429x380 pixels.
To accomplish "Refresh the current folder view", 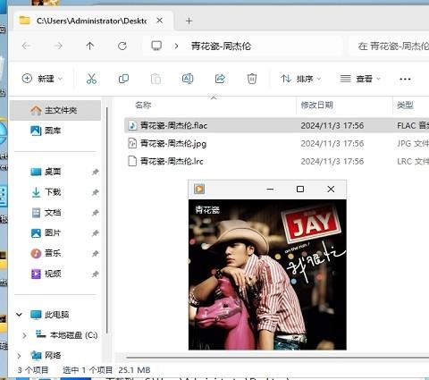I will click(122, 46).
